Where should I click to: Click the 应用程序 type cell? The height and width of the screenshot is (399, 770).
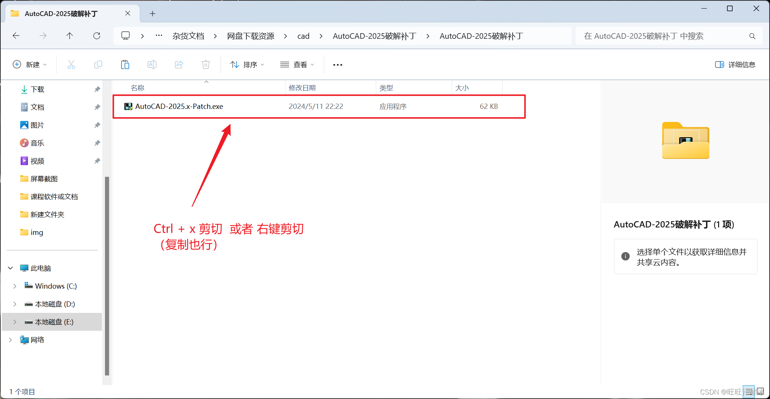(393, 107)
